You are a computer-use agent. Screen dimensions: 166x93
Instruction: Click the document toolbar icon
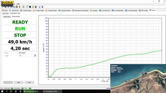coord(23,7)
